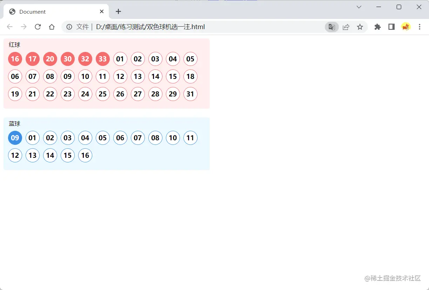The width and height of the screenshot is (429, 290).
Task: Click the address bar URL
Action: pyautogui.click(x=150, y=27)
